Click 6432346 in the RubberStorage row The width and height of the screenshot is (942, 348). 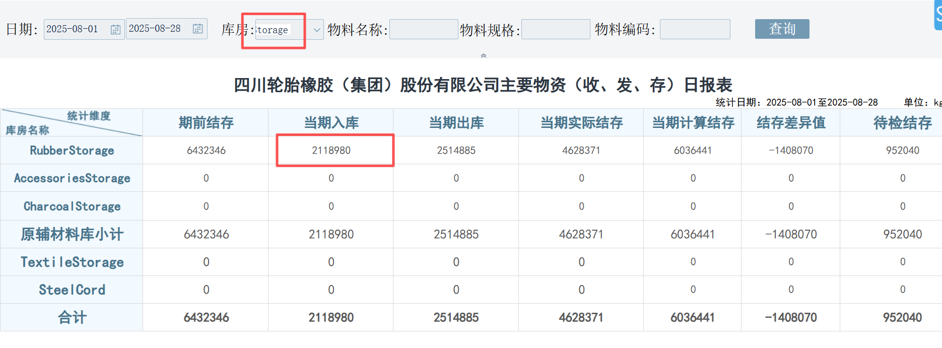pos(206,151)
